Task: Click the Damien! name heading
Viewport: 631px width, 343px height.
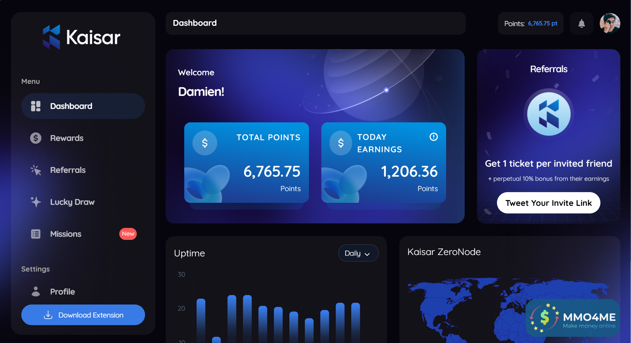Action: click(201, 92)
